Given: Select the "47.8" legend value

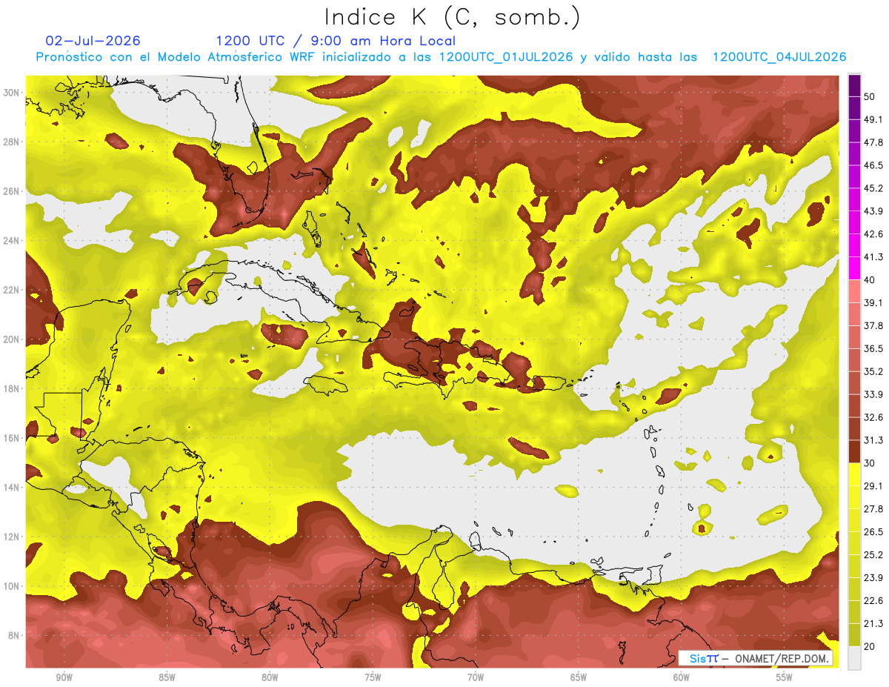Looking at the screenshot, I should point(873,142).
